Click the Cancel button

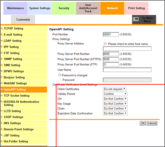tap(152, 123)
